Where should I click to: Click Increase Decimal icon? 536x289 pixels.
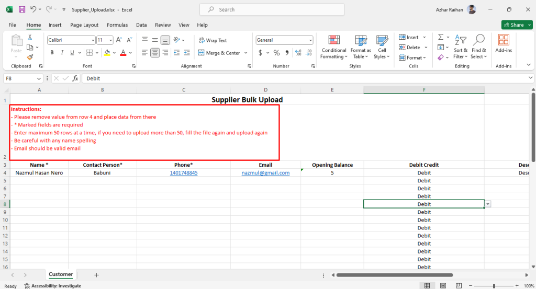[298, 53]
